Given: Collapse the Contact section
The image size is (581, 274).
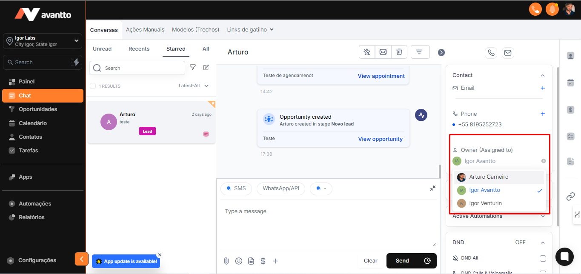Looking at the screenshot, I should point(542,75).
